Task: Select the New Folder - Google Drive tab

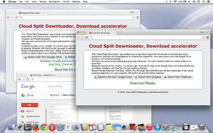Action: [x=43, y=75]
